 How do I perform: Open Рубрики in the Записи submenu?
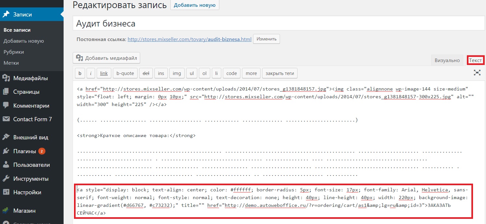(14, 52)
